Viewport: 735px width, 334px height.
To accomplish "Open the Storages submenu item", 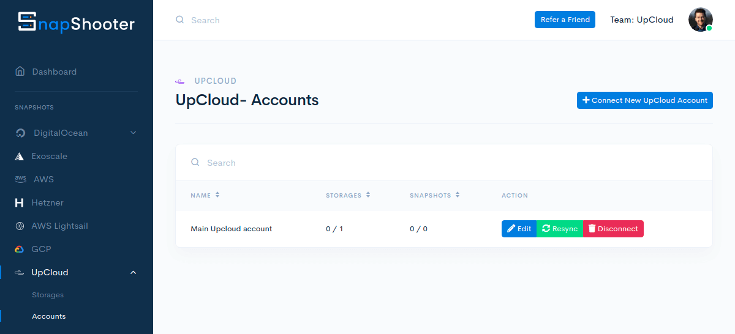I will (x=48, y=295).
